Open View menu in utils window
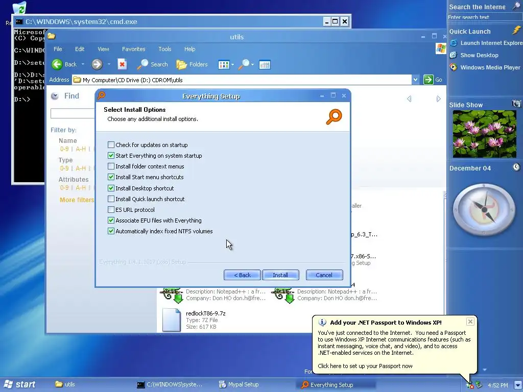 103,49
